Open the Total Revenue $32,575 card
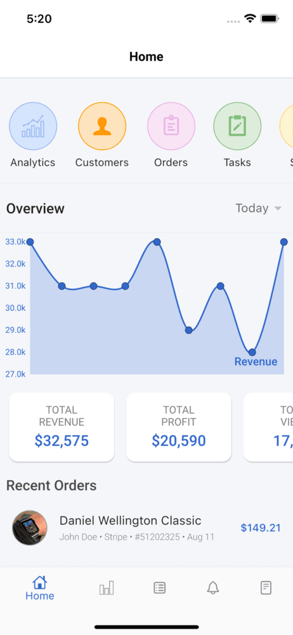Viewport: 293px width, 635px height. 62,427
